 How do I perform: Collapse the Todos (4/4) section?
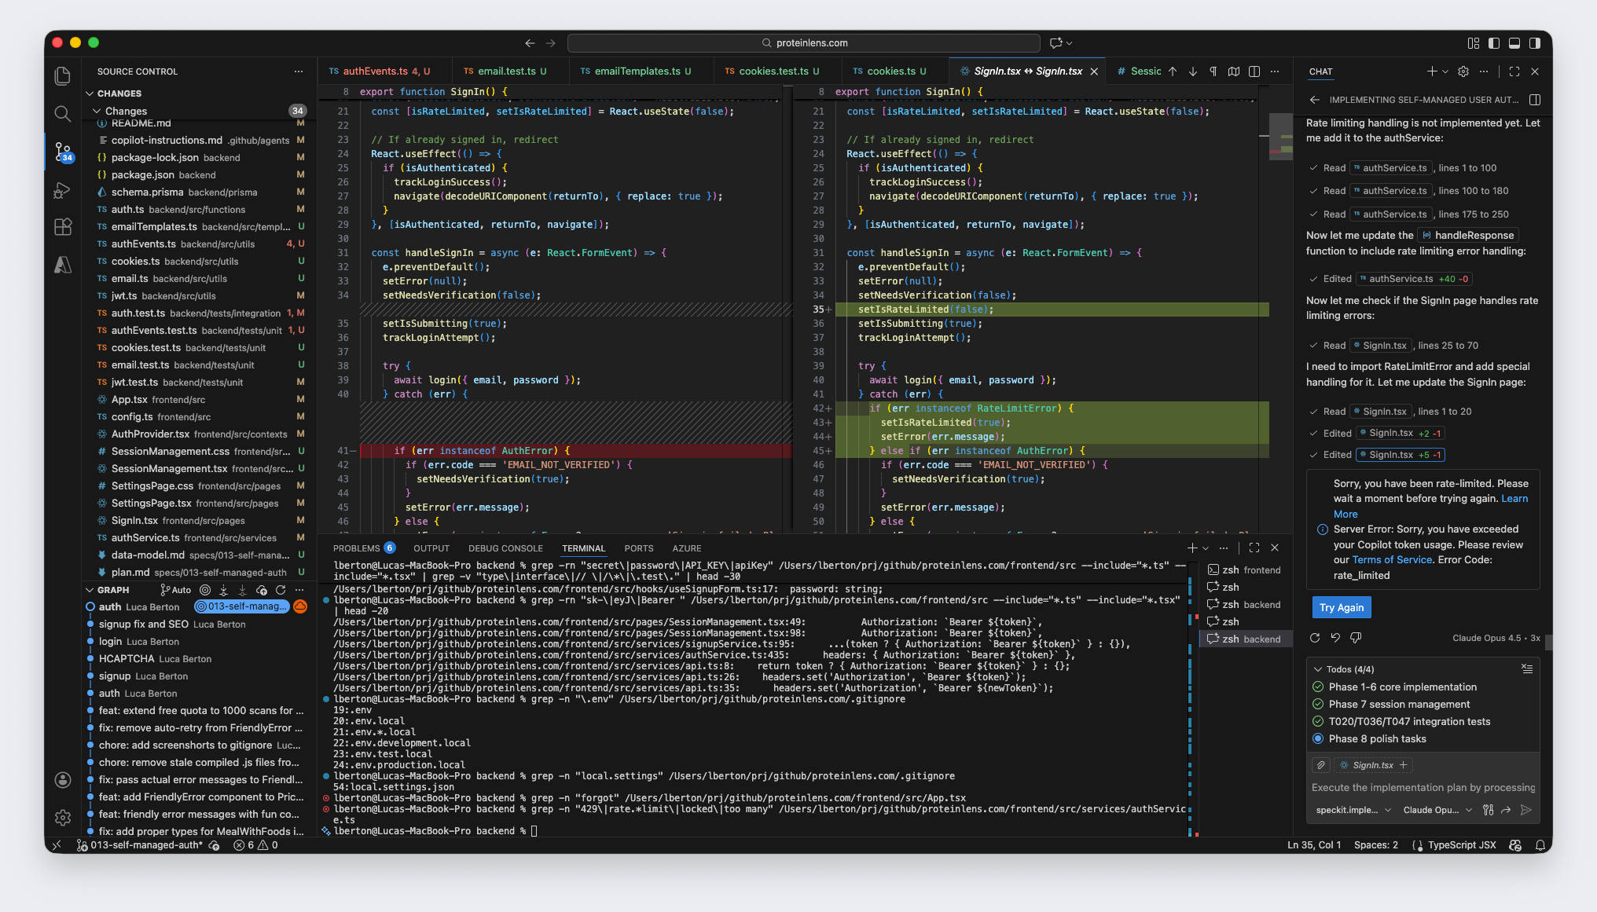point(1317,669)
